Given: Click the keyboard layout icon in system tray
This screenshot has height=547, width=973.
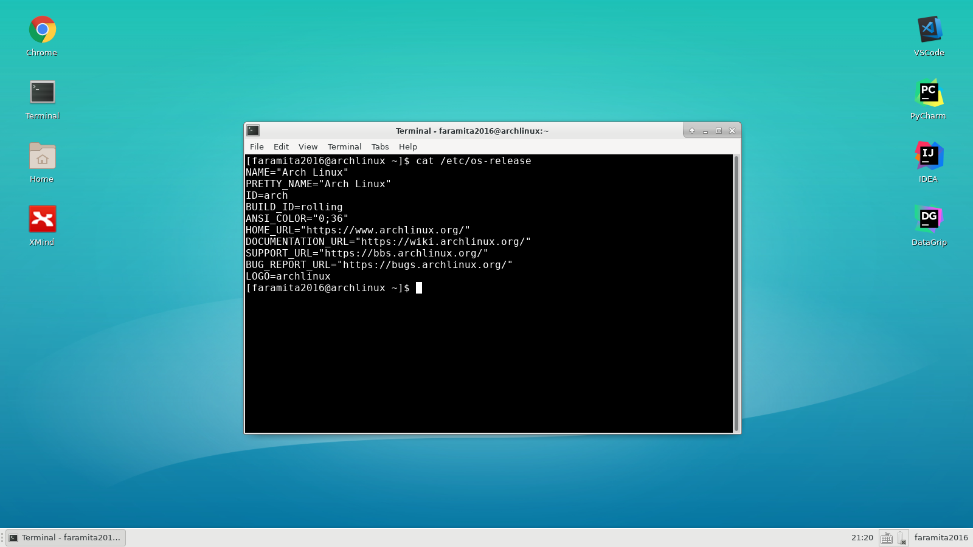Looking at the screenshot, I should click(x=887, y=538).
